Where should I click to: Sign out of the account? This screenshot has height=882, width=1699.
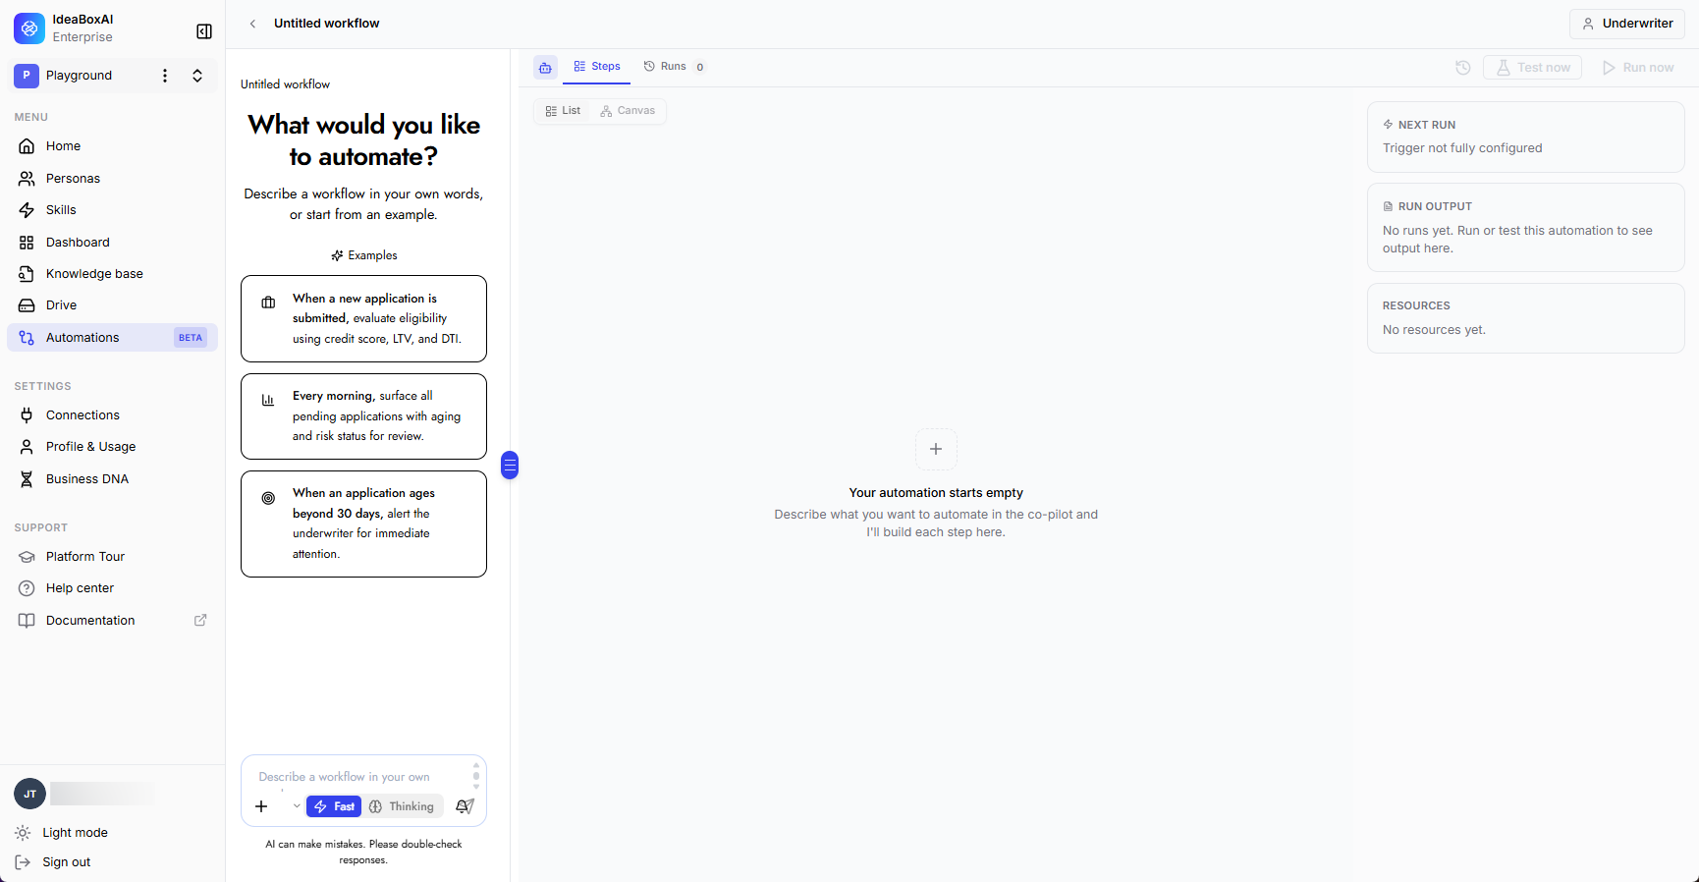[53, 862]
